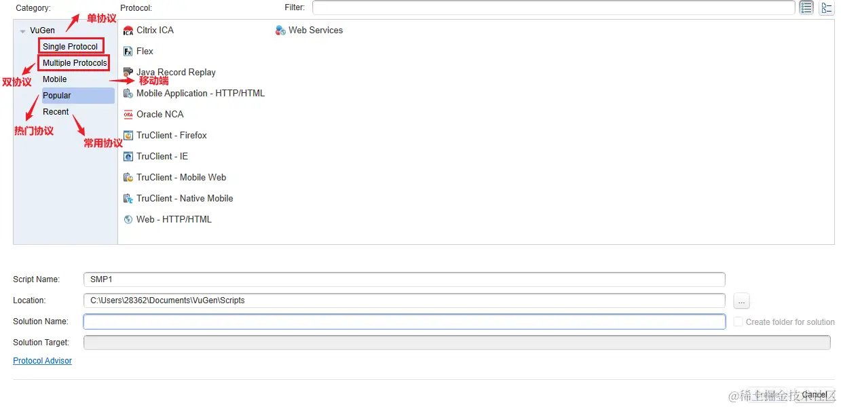Select the VuGen root node
The height and width of the screenshot is (407, 841).
pos(42,31)
